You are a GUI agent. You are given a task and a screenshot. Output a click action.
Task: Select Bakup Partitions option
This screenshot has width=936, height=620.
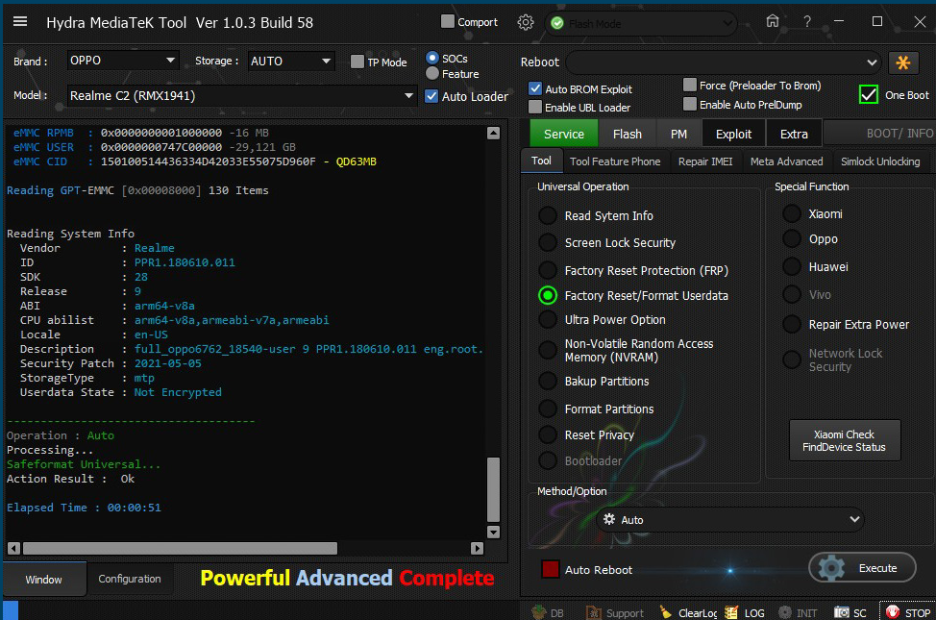tap(548, 381)
